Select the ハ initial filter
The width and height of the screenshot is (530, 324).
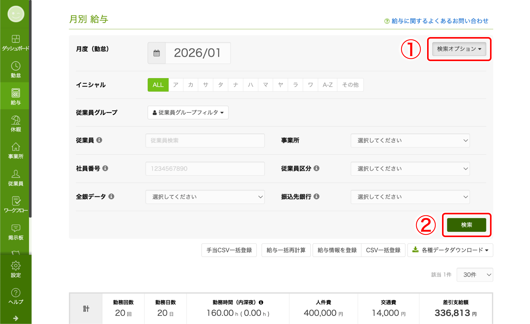(x=251, y=85)
